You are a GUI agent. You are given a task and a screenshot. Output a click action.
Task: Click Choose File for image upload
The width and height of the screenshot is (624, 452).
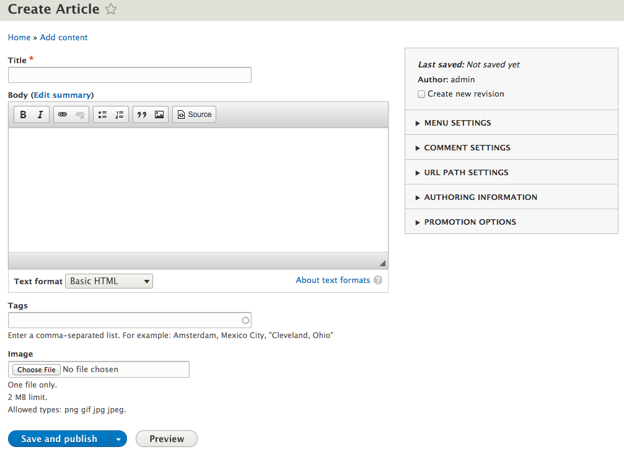(36, 370)
